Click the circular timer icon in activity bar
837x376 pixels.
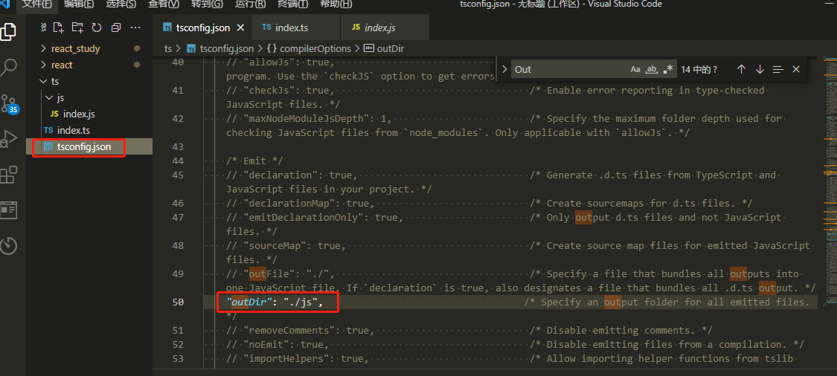click(x=8, y=245)
